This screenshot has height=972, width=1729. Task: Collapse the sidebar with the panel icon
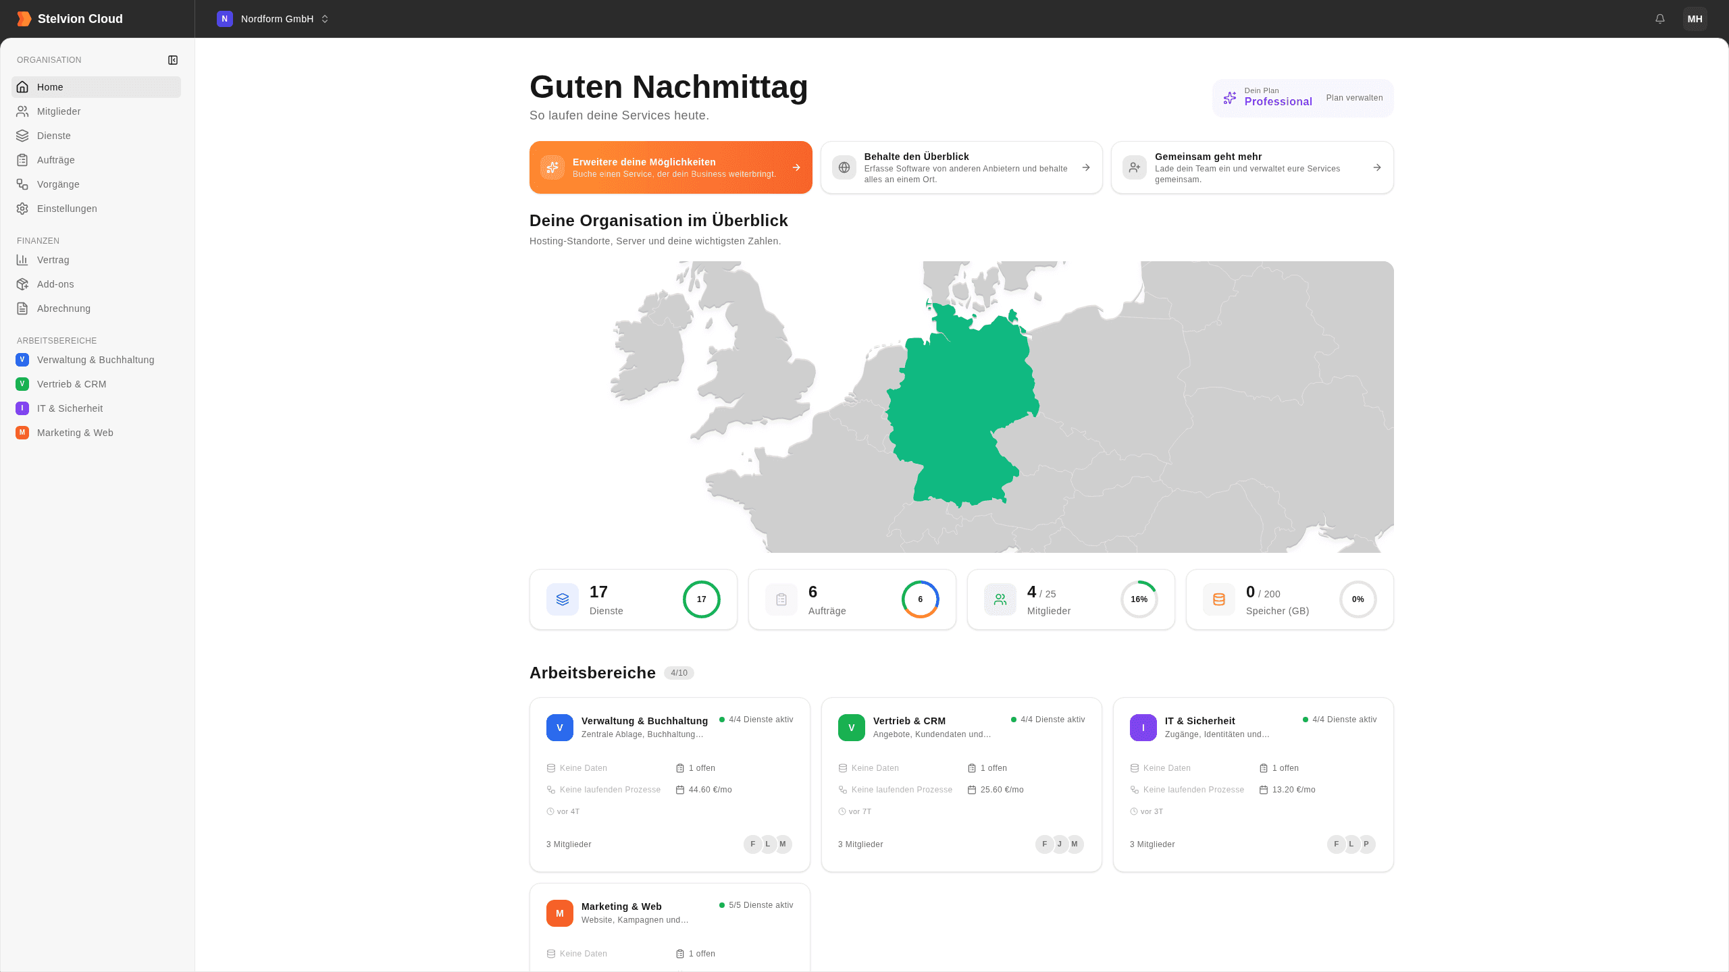[173, 60]
